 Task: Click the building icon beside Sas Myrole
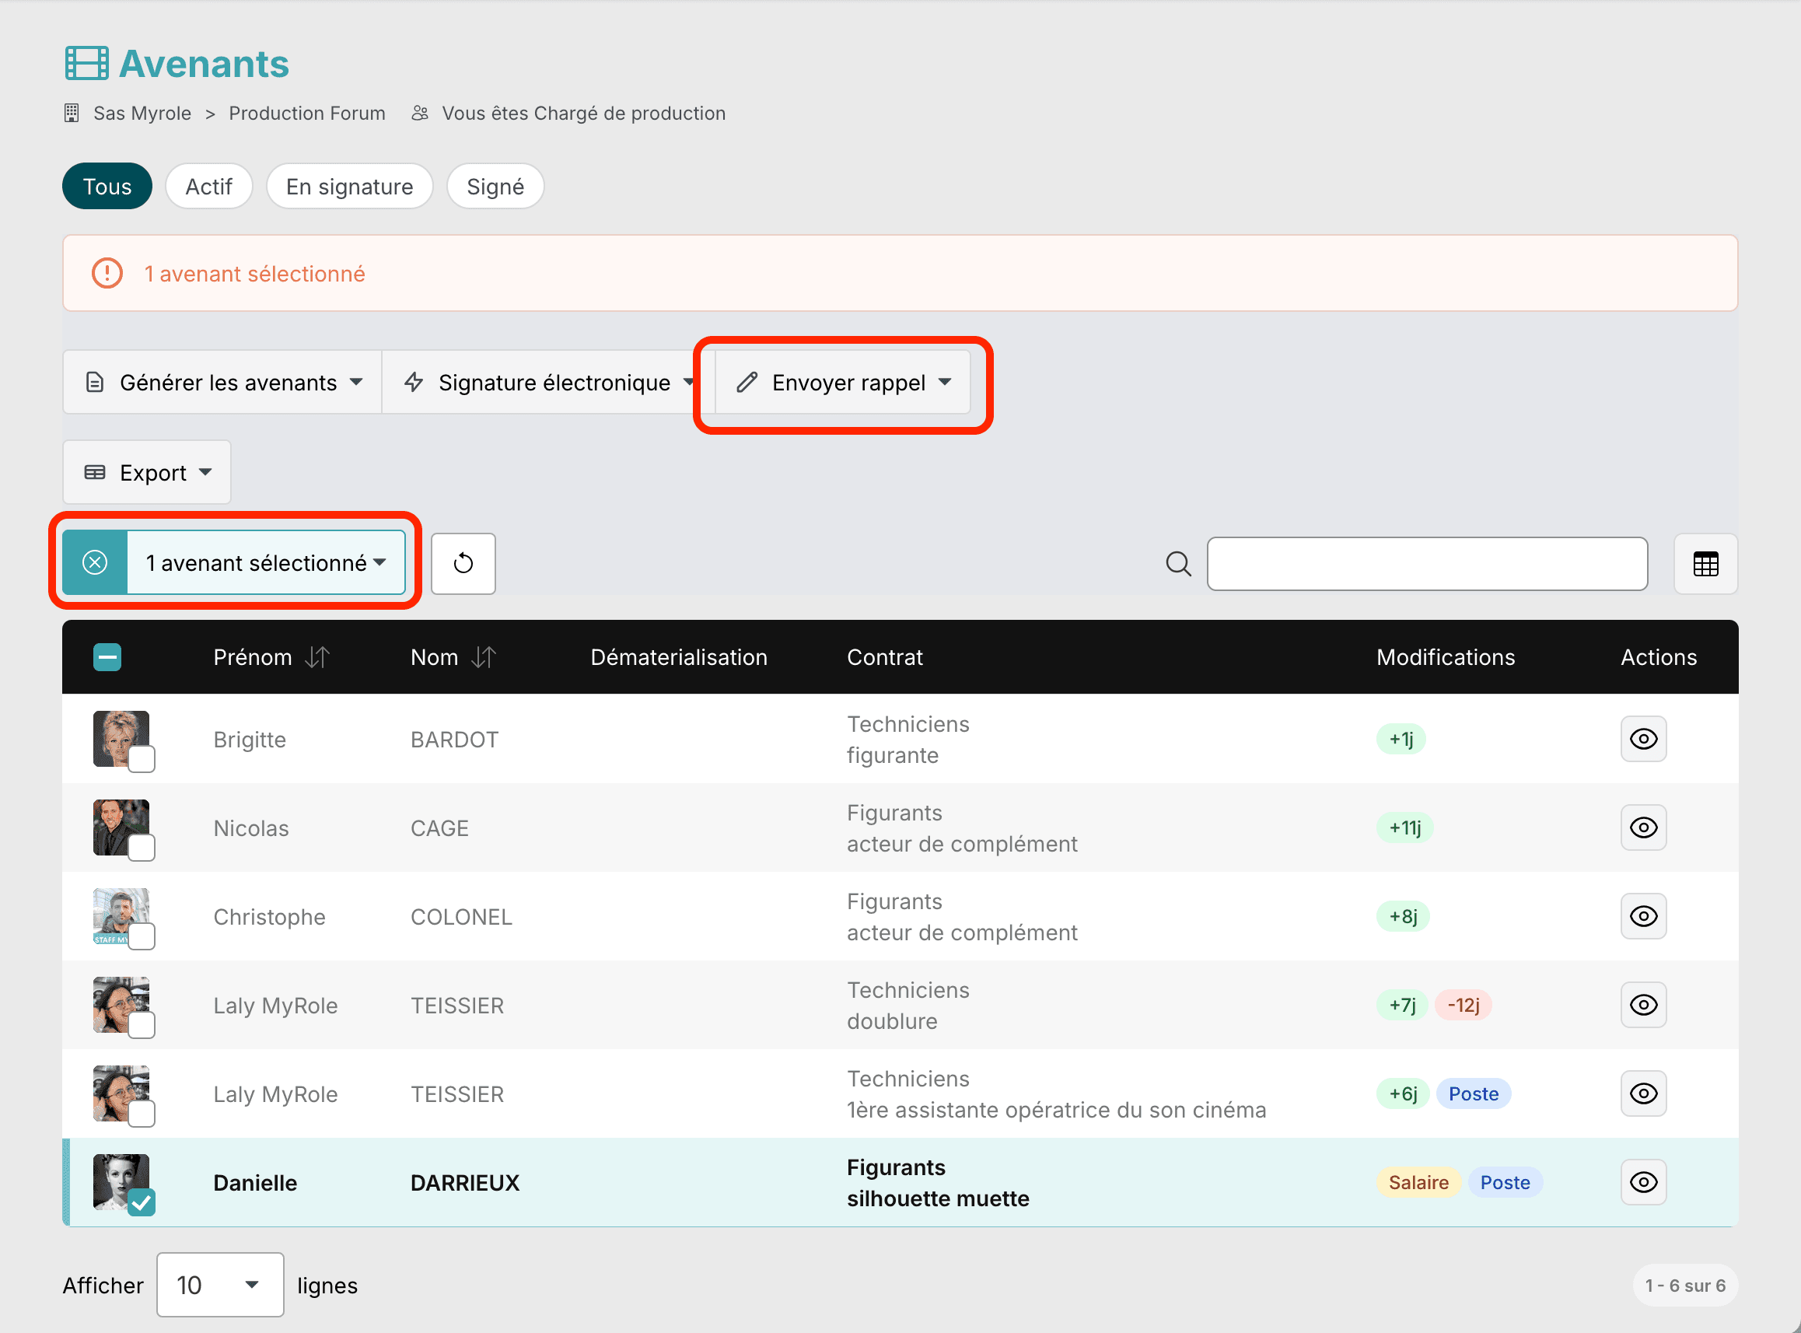click(x=72, y=113)
